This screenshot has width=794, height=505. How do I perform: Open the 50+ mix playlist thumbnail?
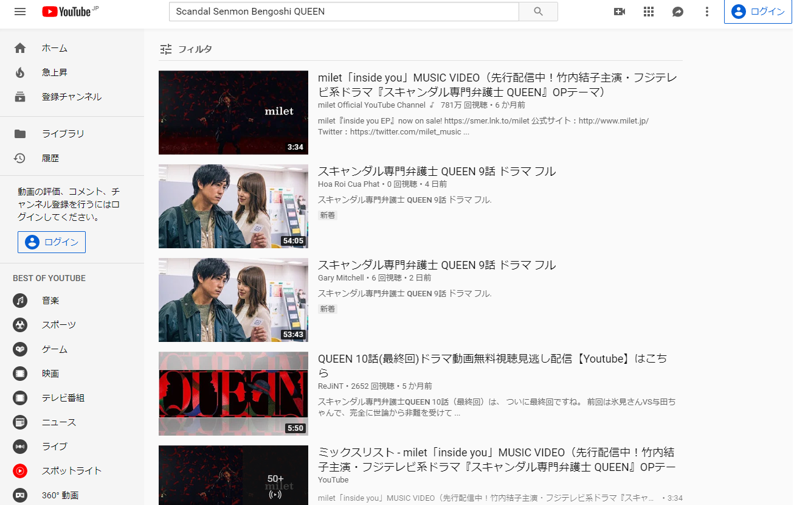[x=233, y=475]
